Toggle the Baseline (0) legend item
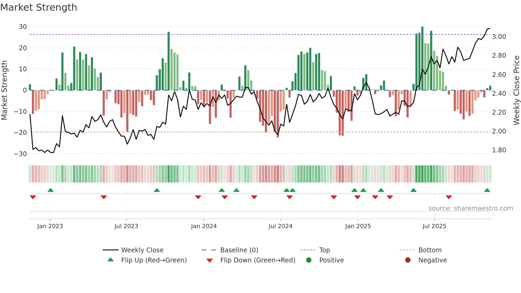 239,250
